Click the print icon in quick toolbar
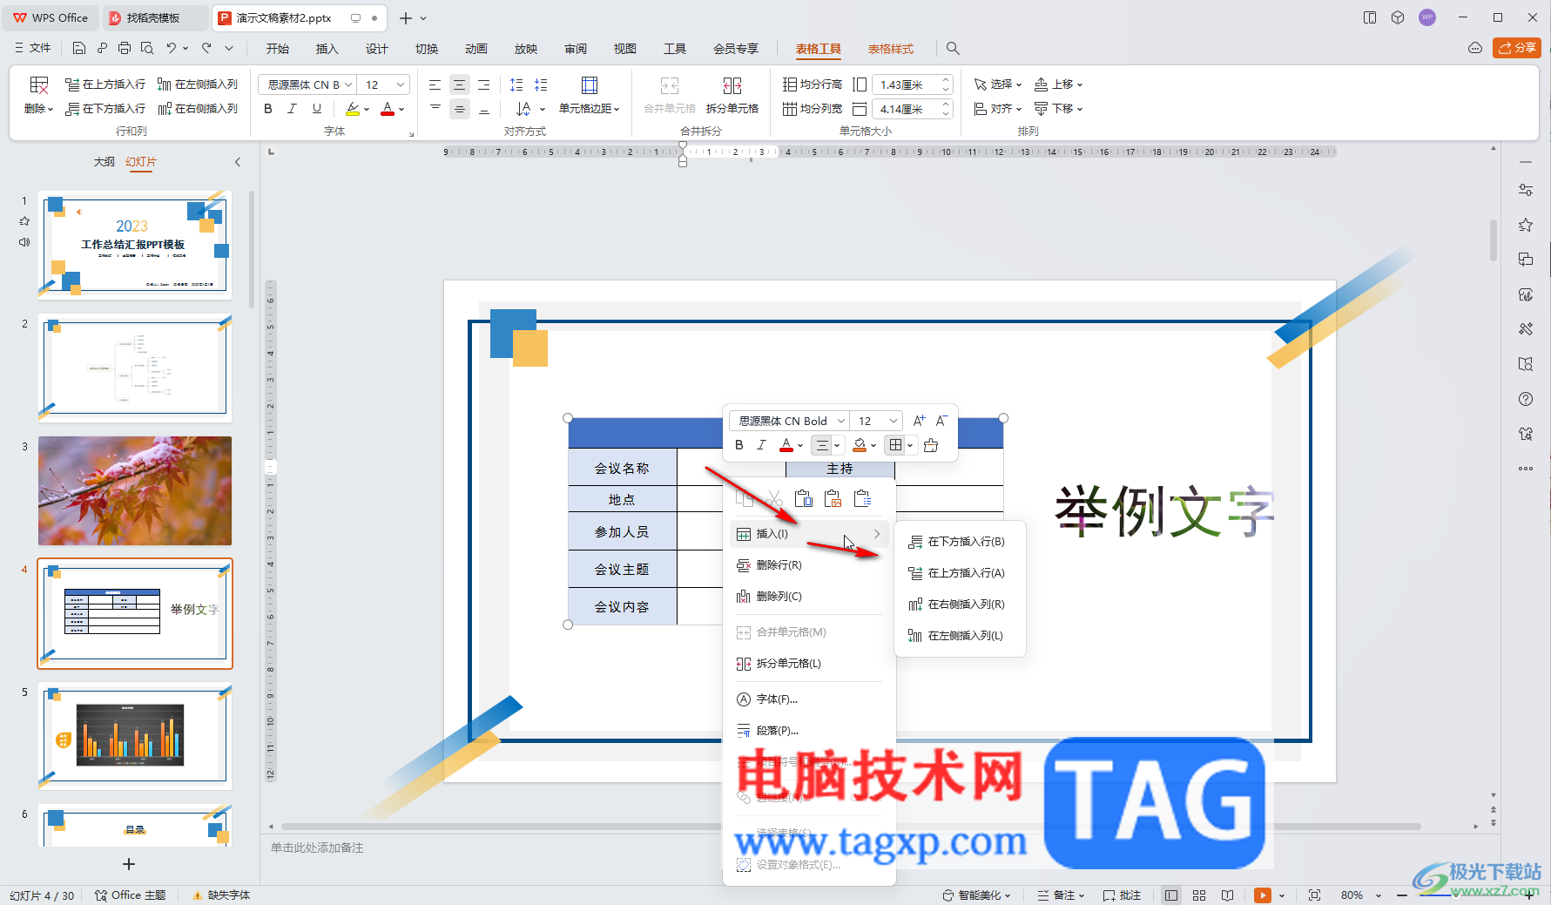The image size is (1551, 905). [125, 49]
